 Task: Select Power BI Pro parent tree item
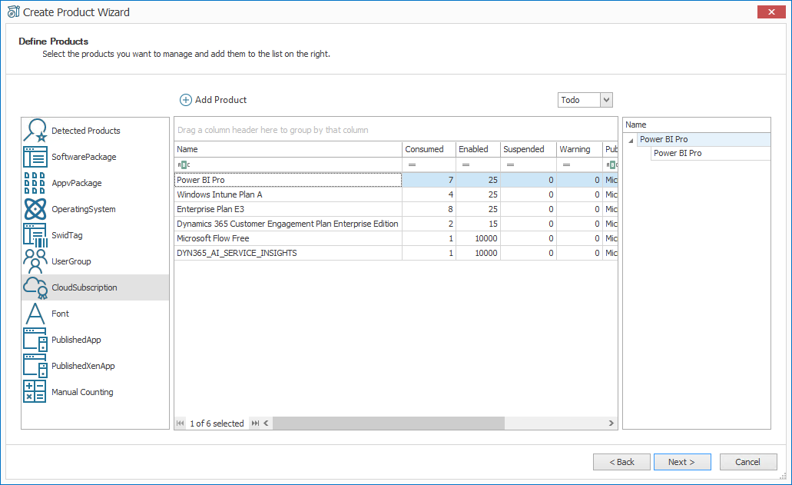(x=704, y=139)
